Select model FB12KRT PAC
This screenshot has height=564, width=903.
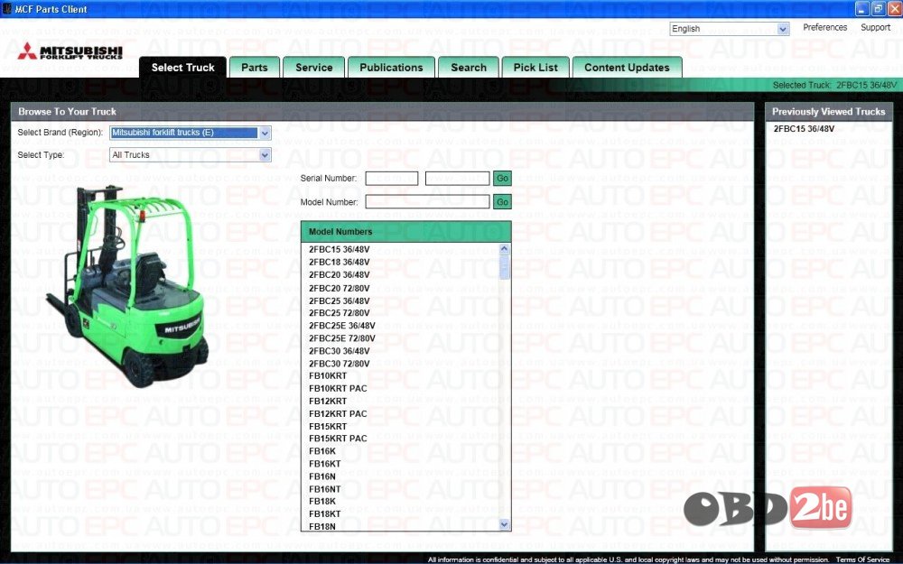[x=338, y=414]
